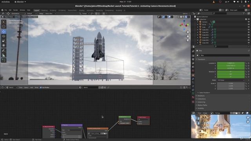
Task: Select the Rotate tool in viewport toolbar
Action: (x=4, y=36)
